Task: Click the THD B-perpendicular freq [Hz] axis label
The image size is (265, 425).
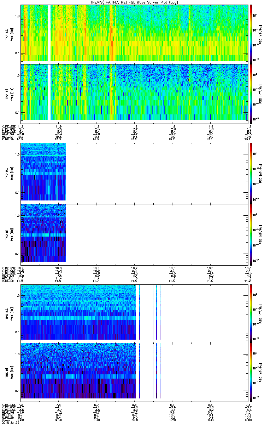Action: [12, 174]
